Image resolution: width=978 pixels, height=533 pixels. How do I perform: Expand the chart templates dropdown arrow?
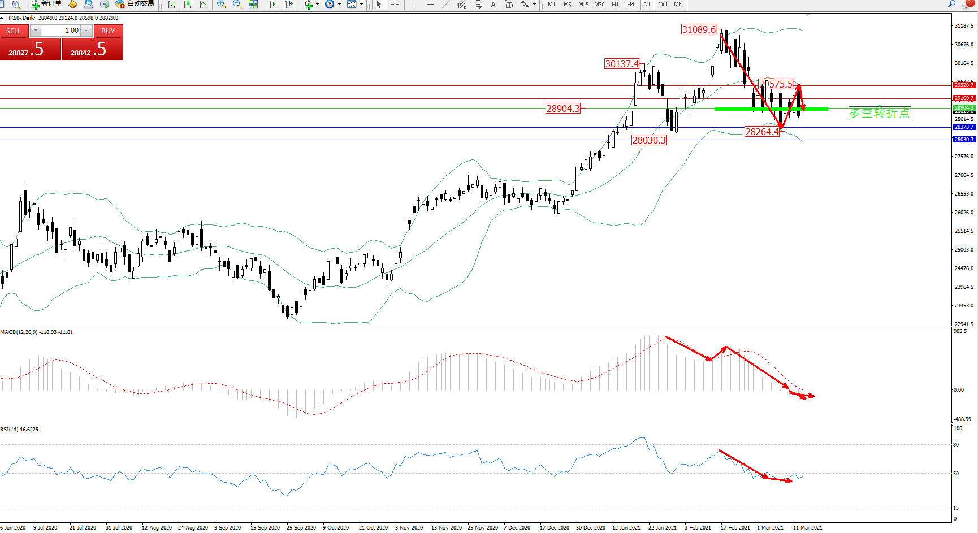[361, 5]
